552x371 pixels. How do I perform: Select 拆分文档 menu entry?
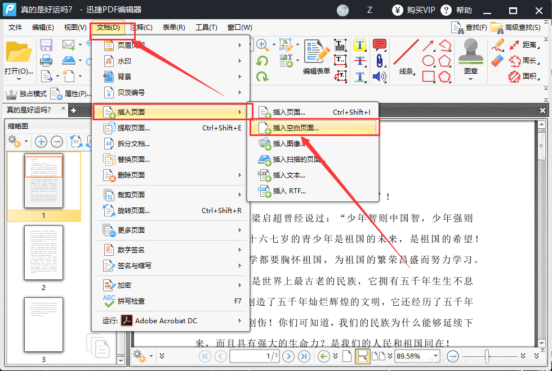[x=171, y=144]
